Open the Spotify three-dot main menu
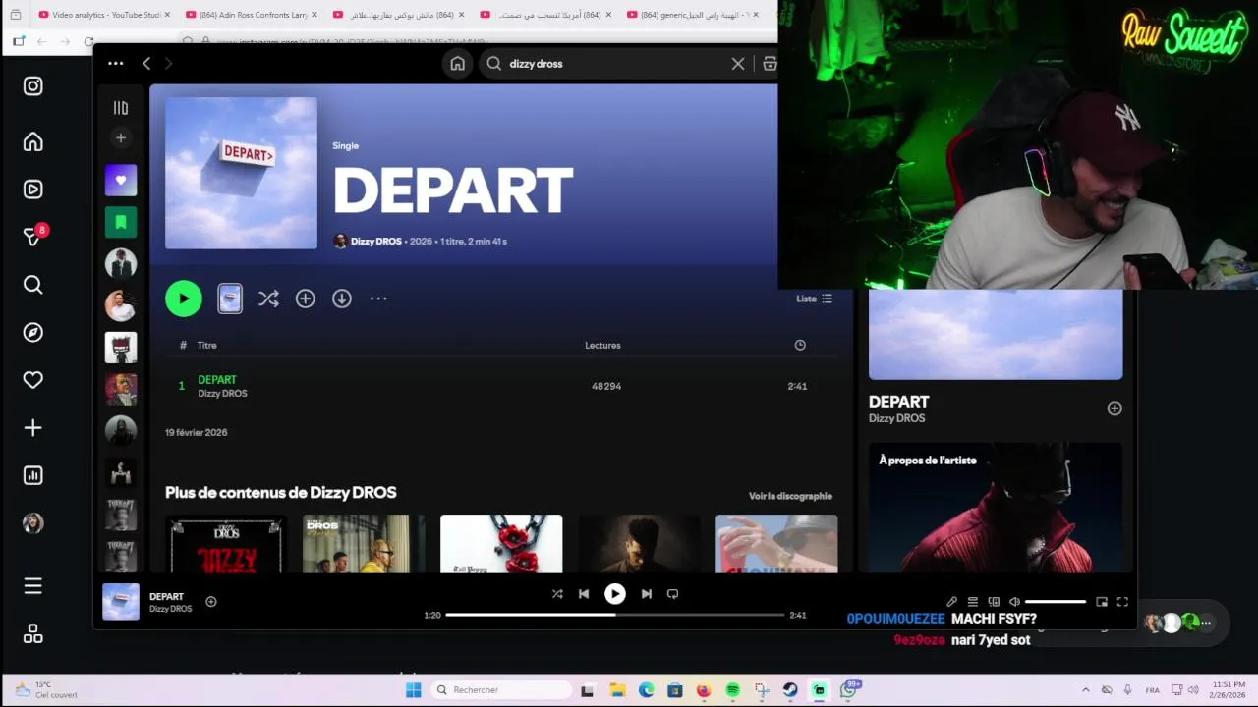 115,64
